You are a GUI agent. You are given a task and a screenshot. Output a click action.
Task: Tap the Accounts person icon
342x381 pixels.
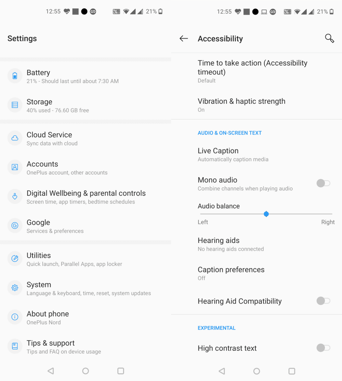(x=15, y=167)
